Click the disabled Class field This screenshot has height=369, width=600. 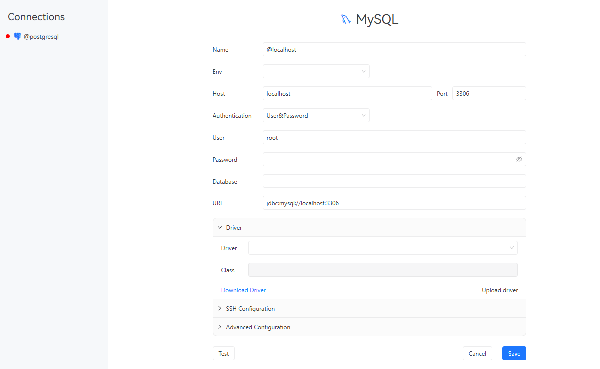383,270
